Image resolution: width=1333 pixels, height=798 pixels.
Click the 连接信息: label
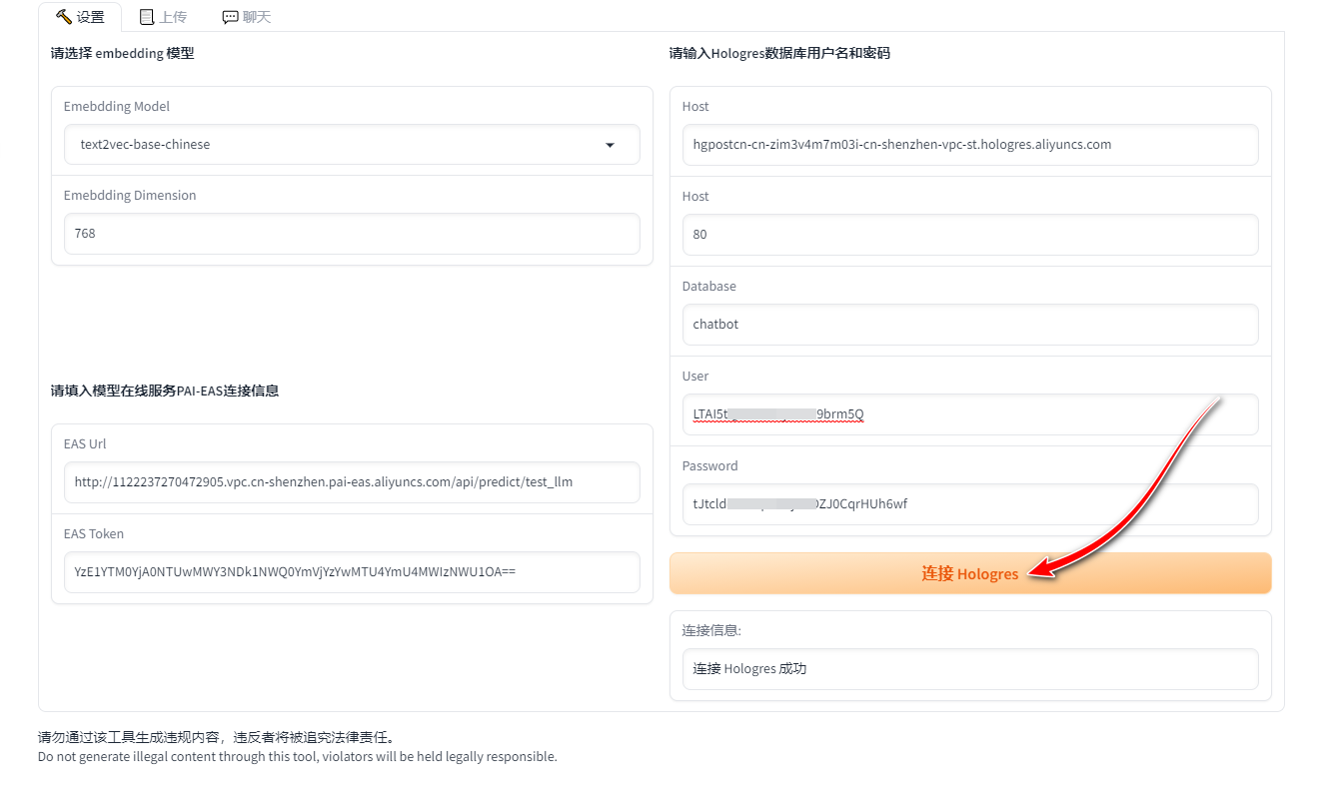[712, 631]
